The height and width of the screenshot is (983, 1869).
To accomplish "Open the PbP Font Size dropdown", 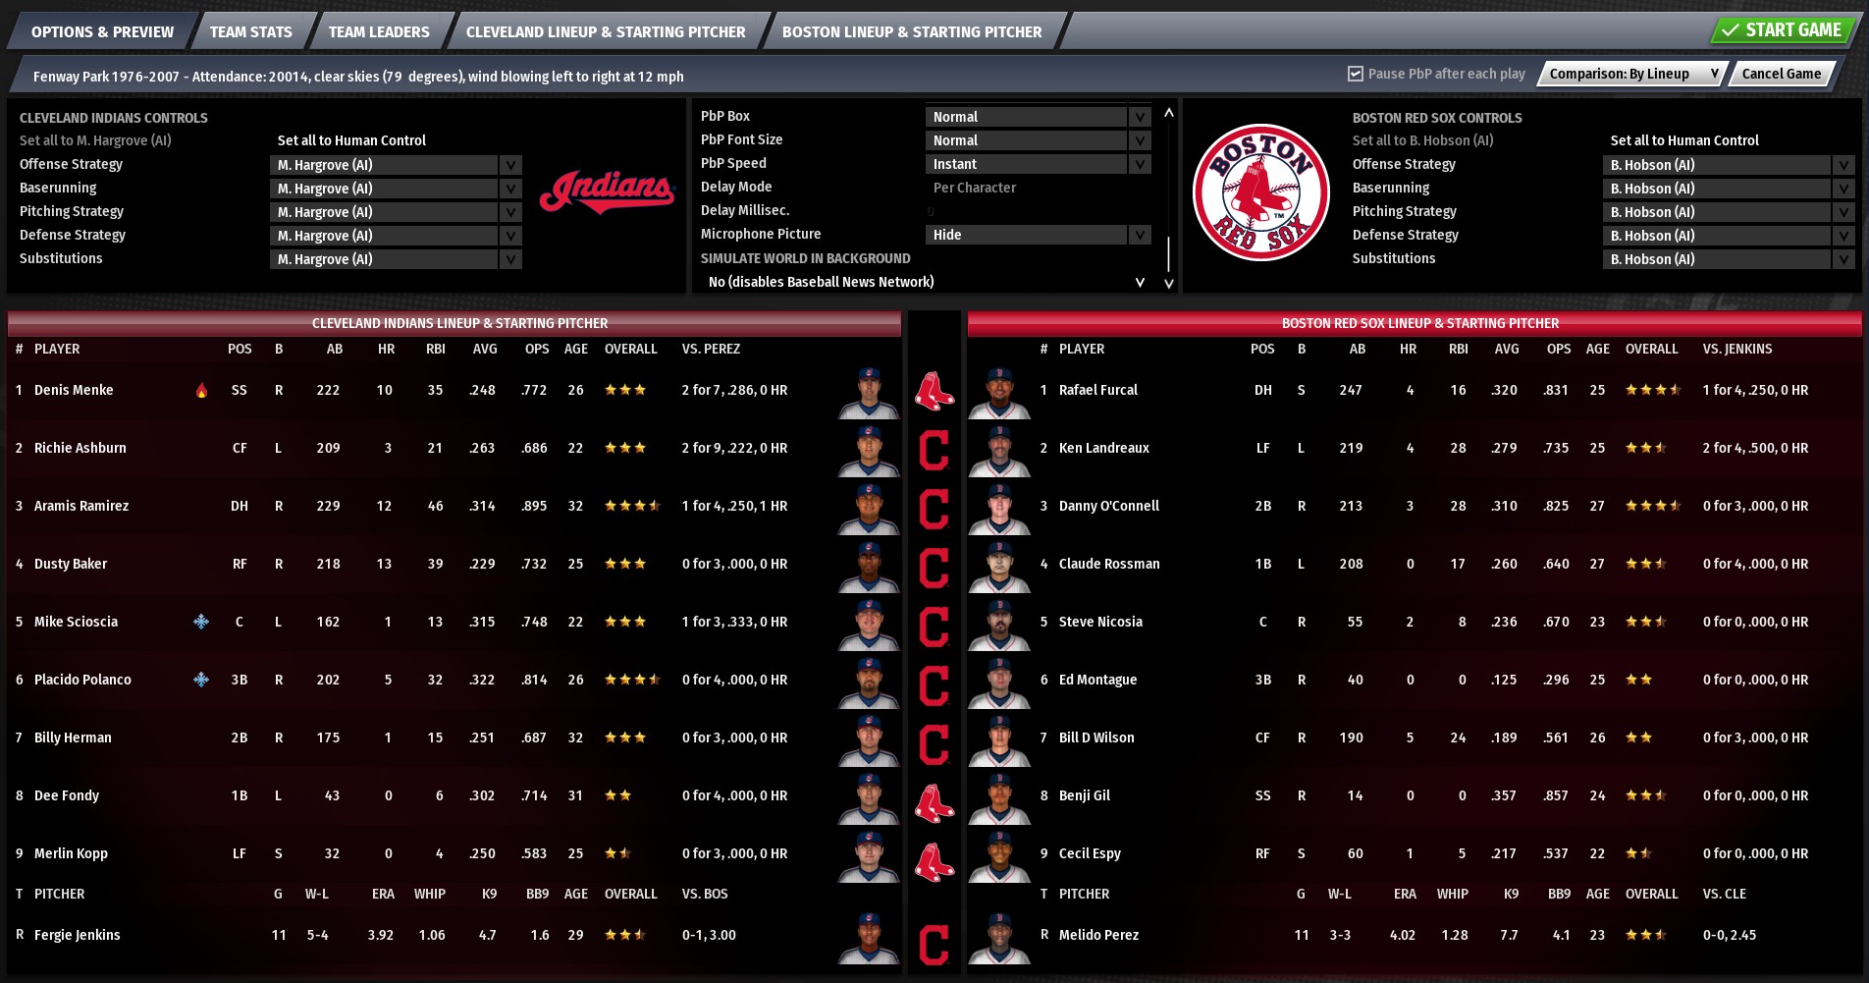I will click(1038, 140).
